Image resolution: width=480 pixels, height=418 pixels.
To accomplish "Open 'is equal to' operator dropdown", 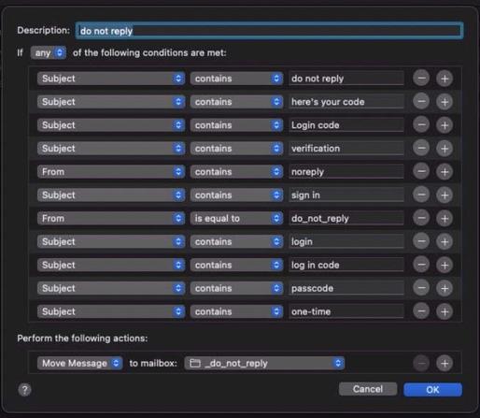I will (x=236, y=218).
